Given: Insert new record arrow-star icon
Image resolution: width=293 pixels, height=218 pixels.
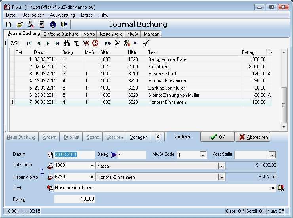Looking at the screenshot, I should pyautogui.click(x=108, y=44).
